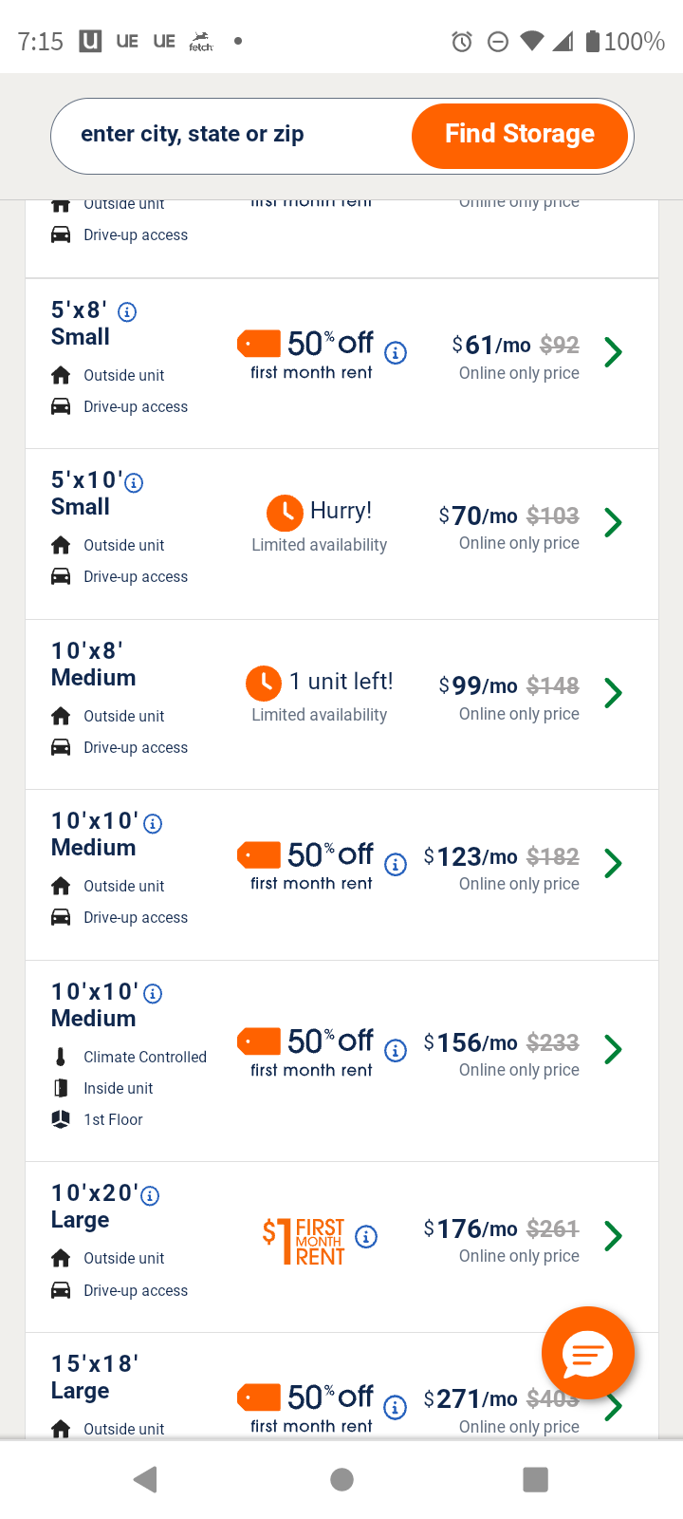The width and height of the screenshot is (683, 1519).
Task: Show promo info for $61/mo unit offer
Action: coord(396,353)
